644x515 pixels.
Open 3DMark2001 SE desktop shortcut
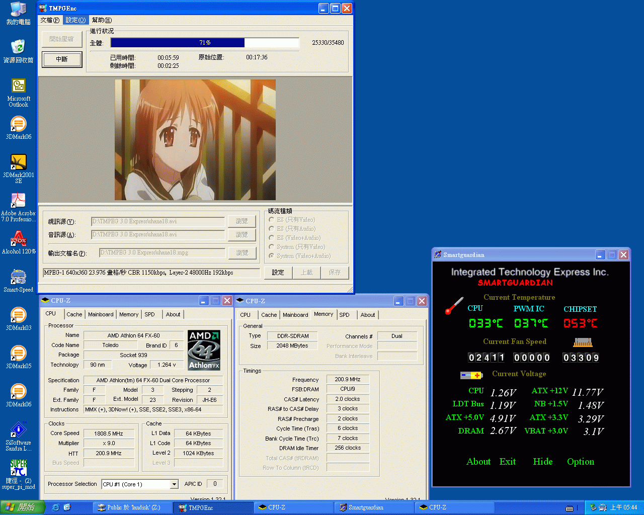tap(18, 169)
